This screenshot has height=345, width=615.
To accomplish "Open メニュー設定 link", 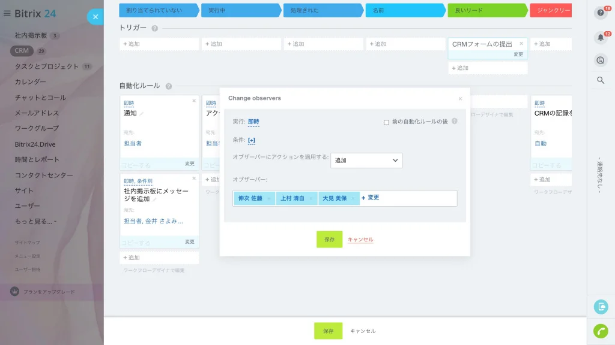I will (28, 256).
